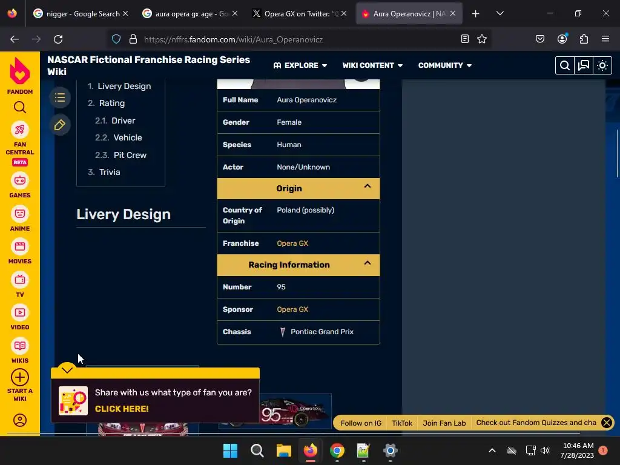Open the wiki discussions icon
This screenshot has height=465, width=620.
coord(584,65)
